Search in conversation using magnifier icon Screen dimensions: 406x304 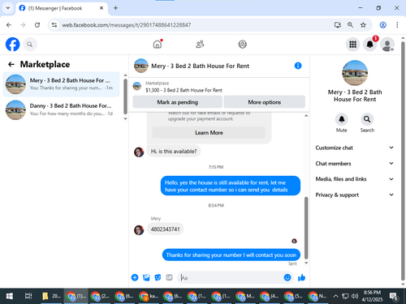coord(367,119)
